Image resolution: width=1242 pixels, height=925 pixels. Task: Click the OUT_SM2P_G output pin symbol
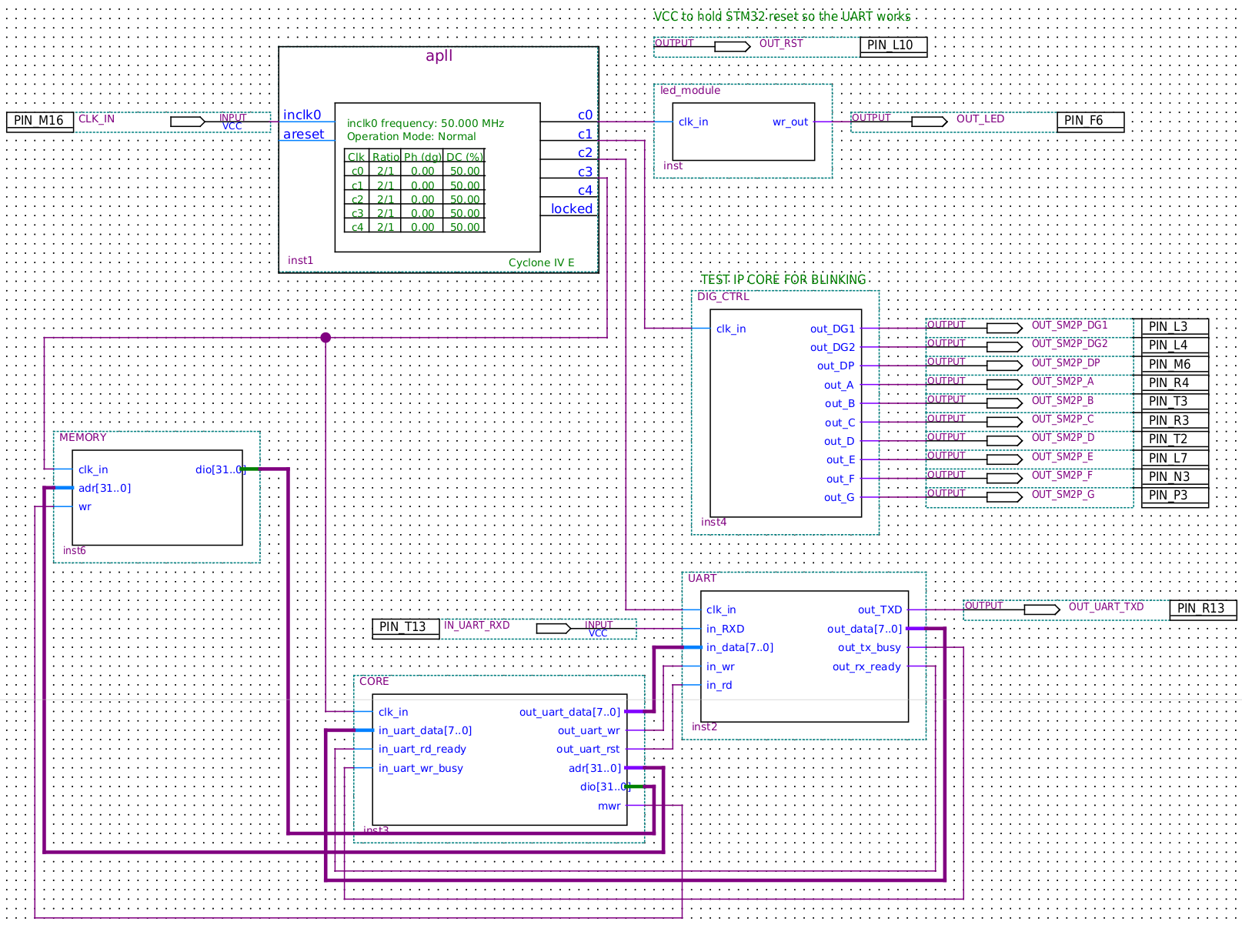pos(1004,497)
